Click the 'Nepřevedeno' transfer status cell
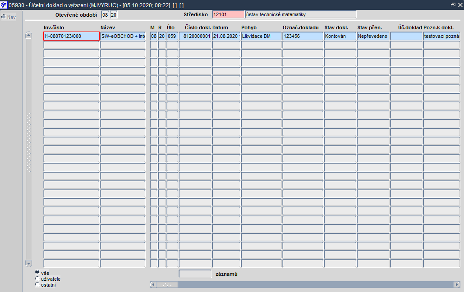The height and width of the screenshot is (292, 464). [x=373, y=36]
